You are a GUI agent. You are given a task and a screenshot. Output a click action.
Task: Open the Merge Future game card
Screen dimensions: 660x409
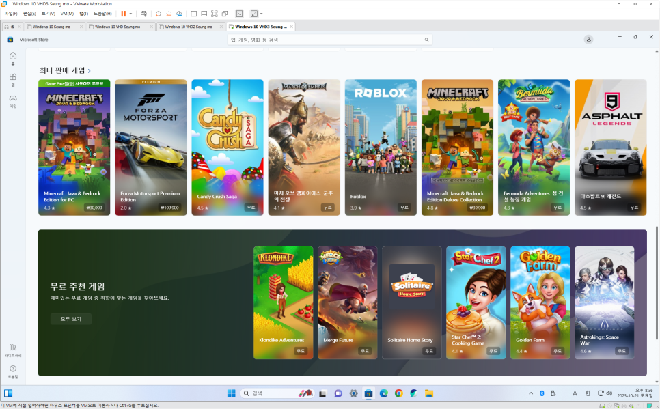(x=348, y=302)
